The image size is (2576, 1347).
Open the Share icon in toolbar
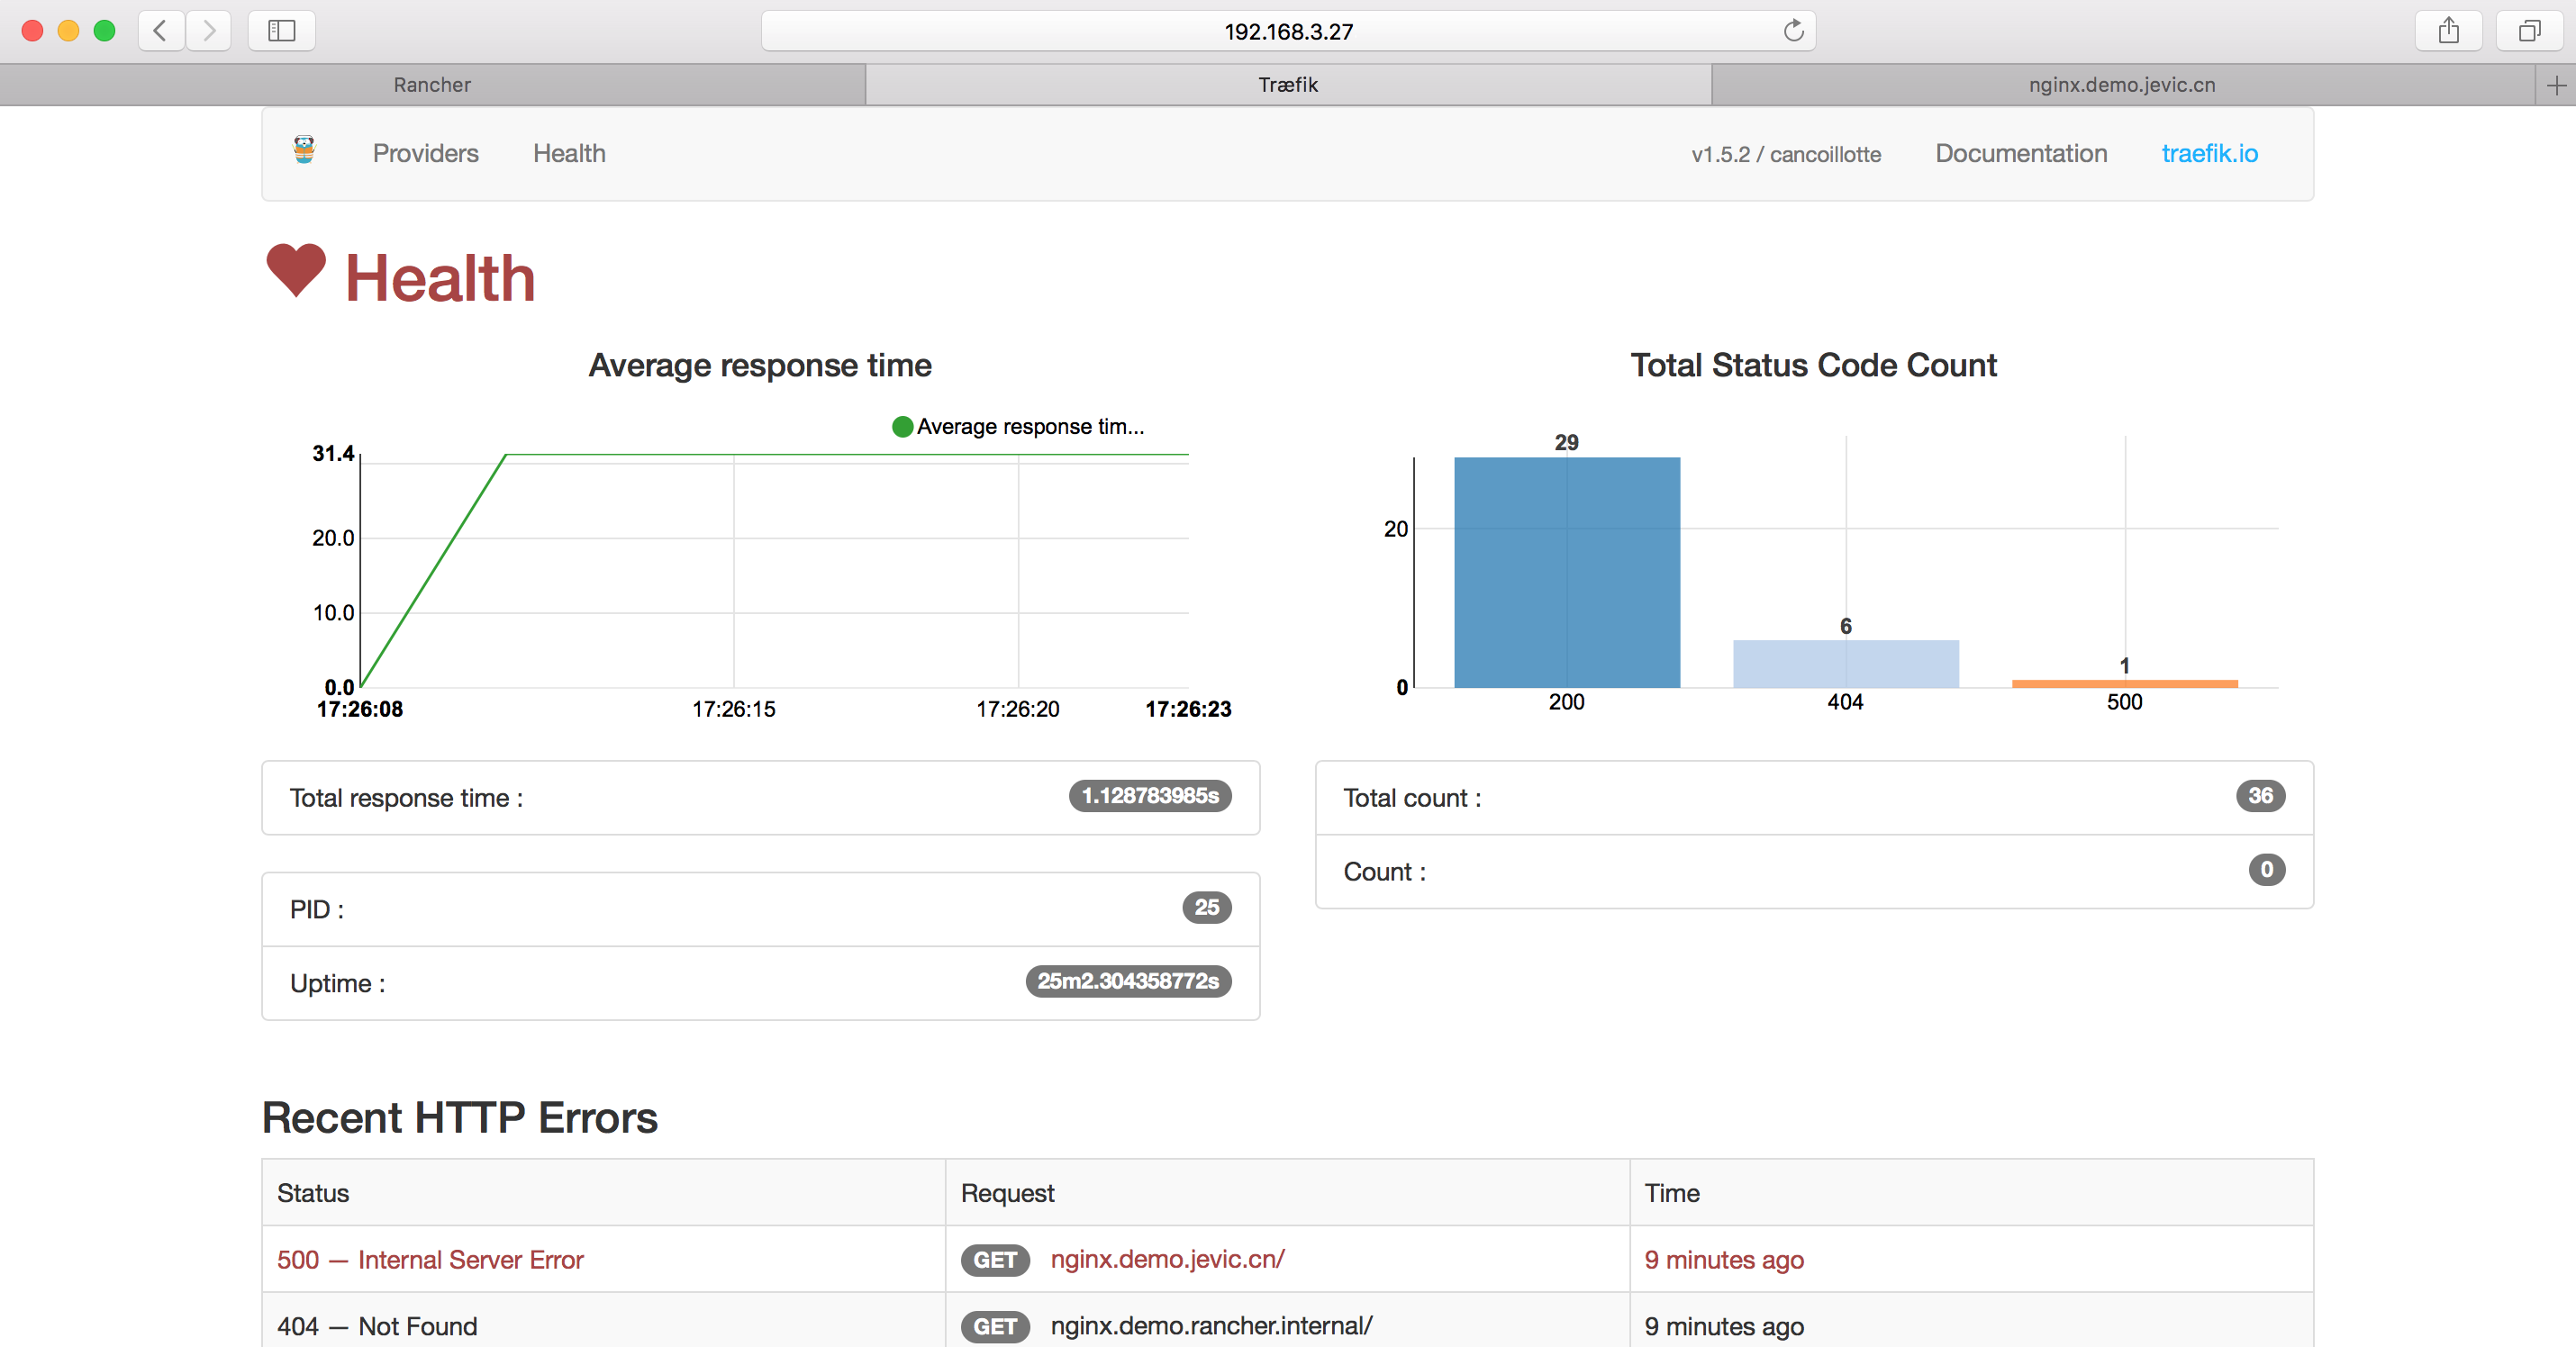2448,30
